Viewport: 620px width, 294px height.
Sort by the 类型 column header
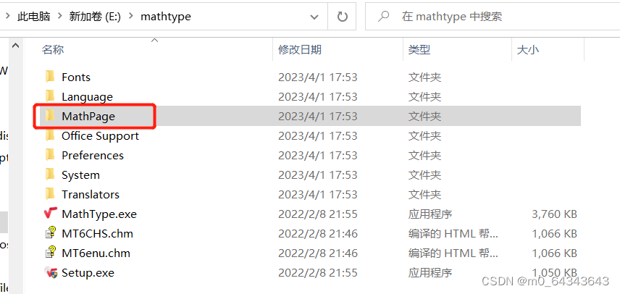(419, 50)
